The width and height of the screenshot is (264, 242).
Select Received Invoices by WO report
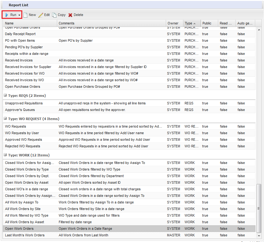coord(129,80)
